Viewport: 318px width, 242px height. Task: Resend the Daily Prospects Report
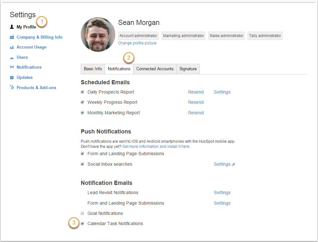point(196,92)
